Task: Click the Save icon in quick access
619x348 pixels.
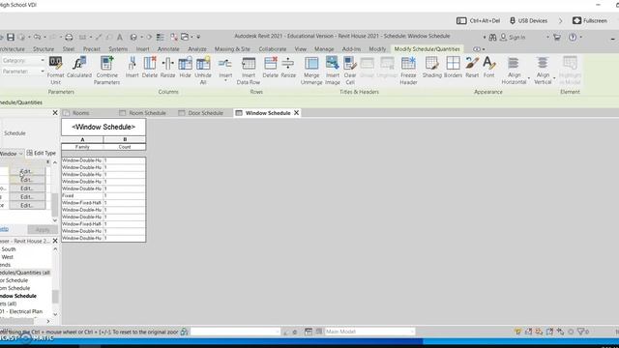Action: 11,37
